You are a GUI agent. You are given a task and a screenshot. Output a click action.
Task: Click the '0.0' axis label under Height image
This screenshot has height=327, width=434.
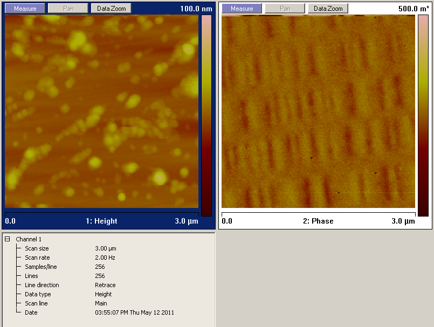pyautogui.click(x=10, y=221)
